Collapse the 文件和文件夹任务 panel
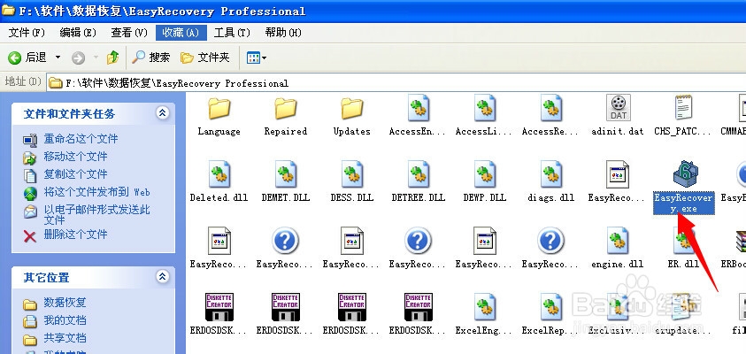Screen dimensions: 746x354 pos(163,113)
